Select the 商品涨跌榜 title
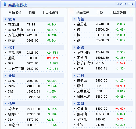The width and height of the screenshot is (136, 129). point(17,5)
